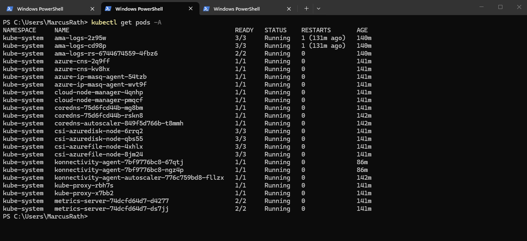Click the PowerShell icon on the active middle tab
The height and width of the screenshot is (241, 527).
point(108,9)
